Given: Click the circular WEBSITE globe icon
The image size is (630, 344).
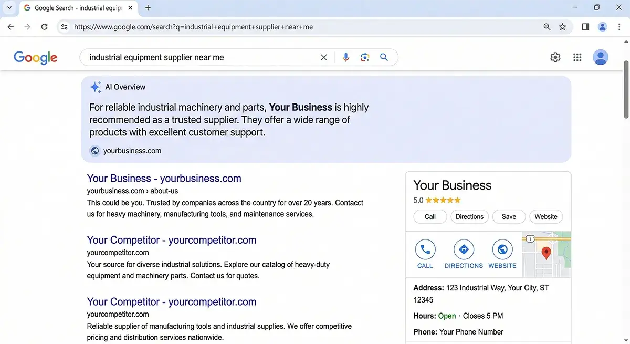Looking at the screenshot, I should [502, 249].
